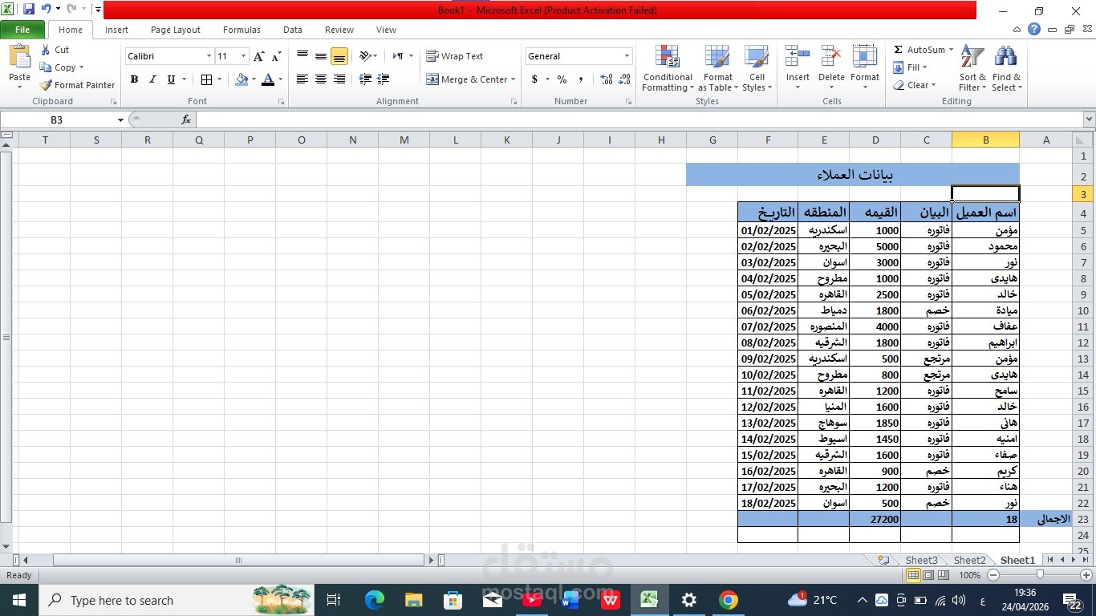The height and width of the screenshot is (616, 1096).
Task: Click the Delete cells icon
Action: (831, 57)
